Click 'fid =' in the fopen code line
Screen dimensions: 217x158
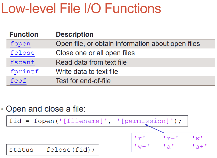pos(19,121)
